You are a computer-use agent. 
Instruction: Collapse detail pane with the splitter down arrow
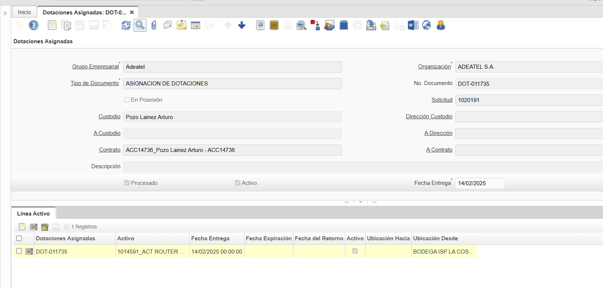(361, 202)
